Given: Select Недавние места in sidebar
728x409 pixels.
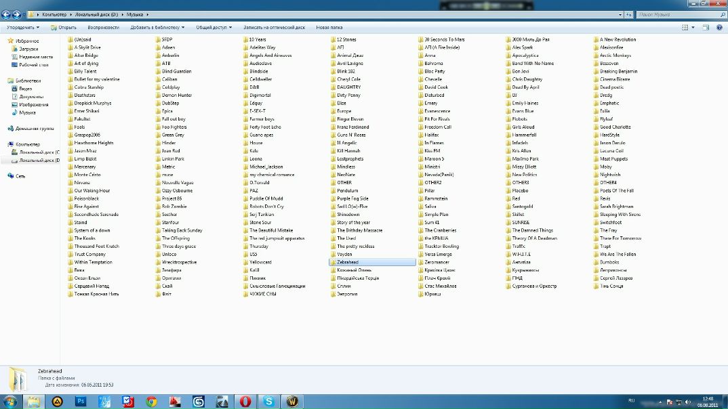Looking at the screenshot, I should (32, 57).
